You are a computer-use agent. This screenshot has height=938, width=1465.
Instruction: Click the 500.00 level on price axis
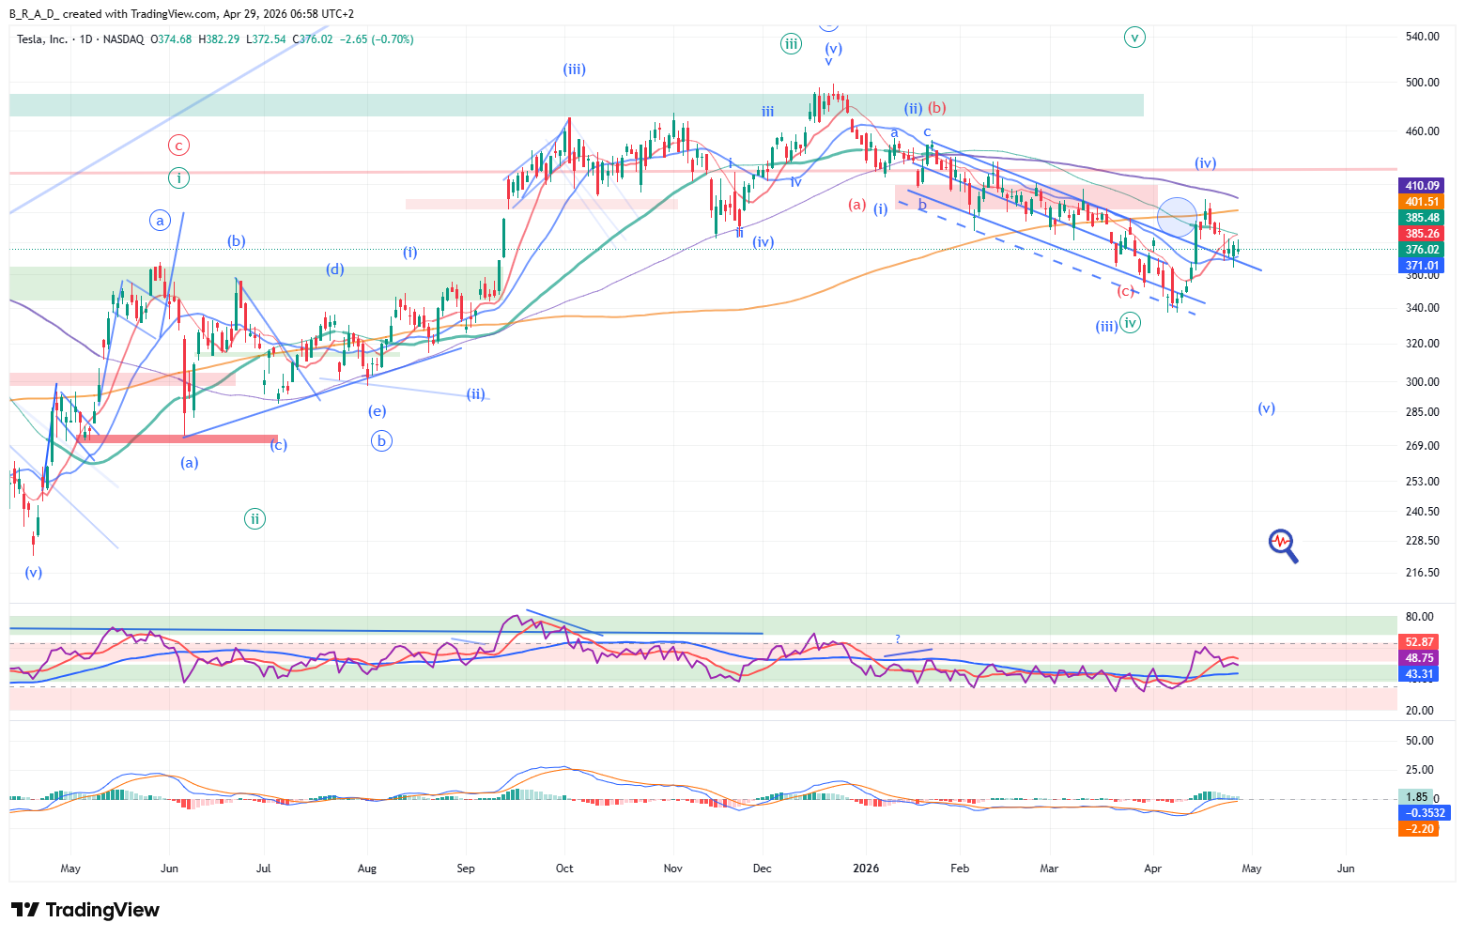1422,83
